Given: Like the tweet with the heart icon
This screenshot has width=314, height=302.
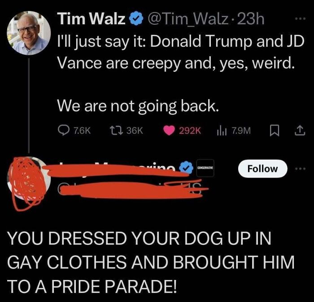Looking at the screenshot, I should pos(169,131).
